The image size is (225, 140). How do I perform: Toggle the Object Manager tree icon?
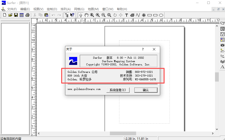(x=67, y=15)
